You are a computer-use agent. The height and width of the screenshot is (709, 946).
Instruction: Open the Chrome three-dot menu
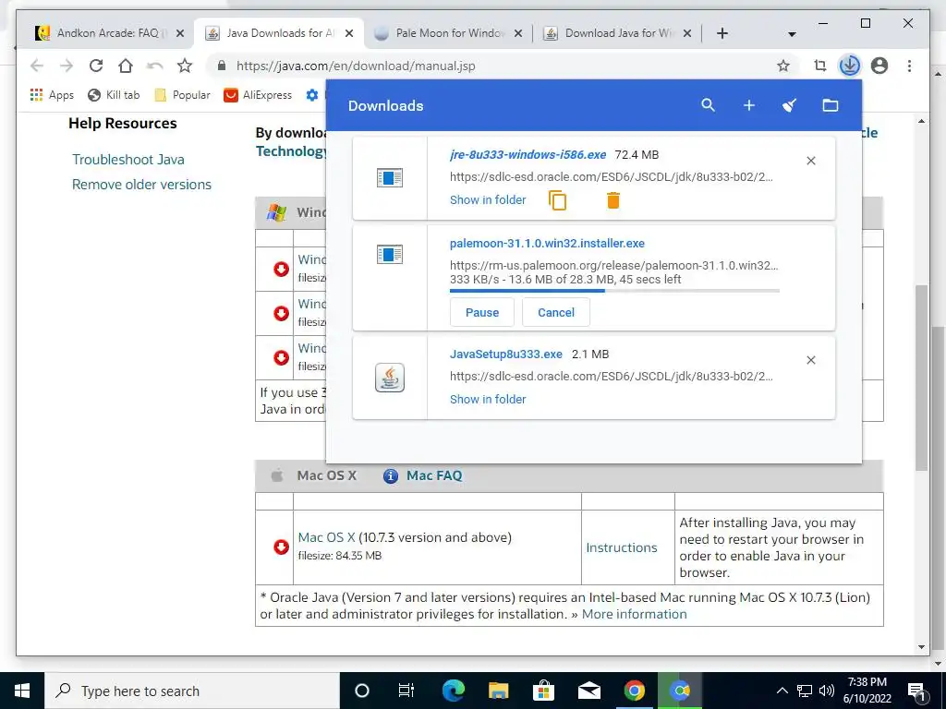pos(909,66)
